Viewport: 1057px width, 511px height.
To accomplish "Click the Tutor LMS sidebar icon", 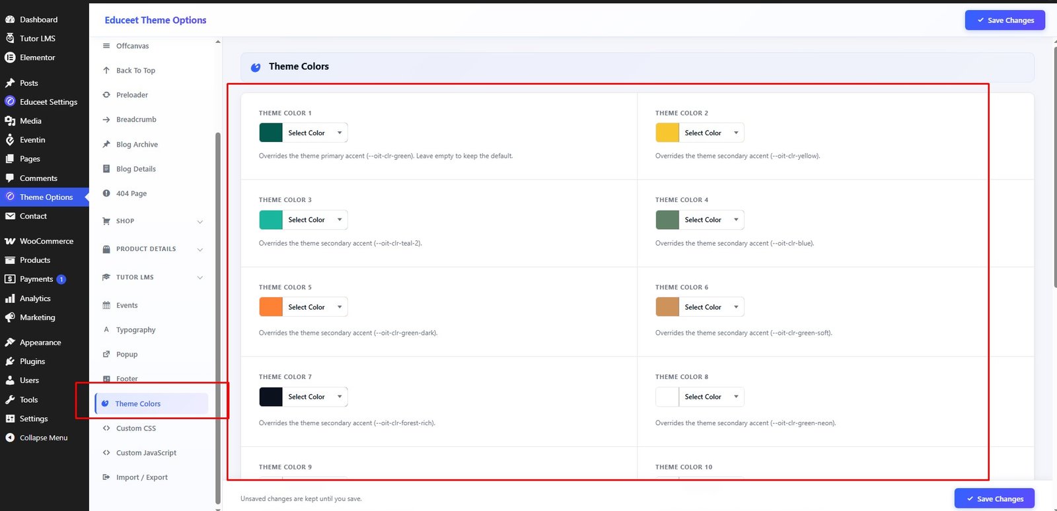I will [10, 38].
